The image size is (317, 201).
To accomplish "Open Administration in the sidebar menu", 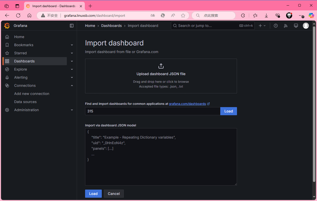I will point(26,110).
